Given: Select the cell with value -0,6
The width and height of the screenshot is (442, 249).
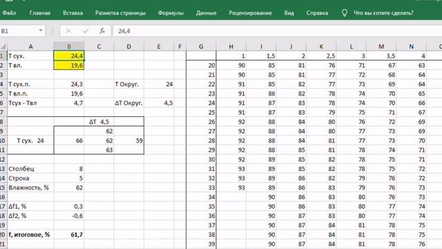Looking at the screenshot, I should pyautogui.click(x=69, y=216).
